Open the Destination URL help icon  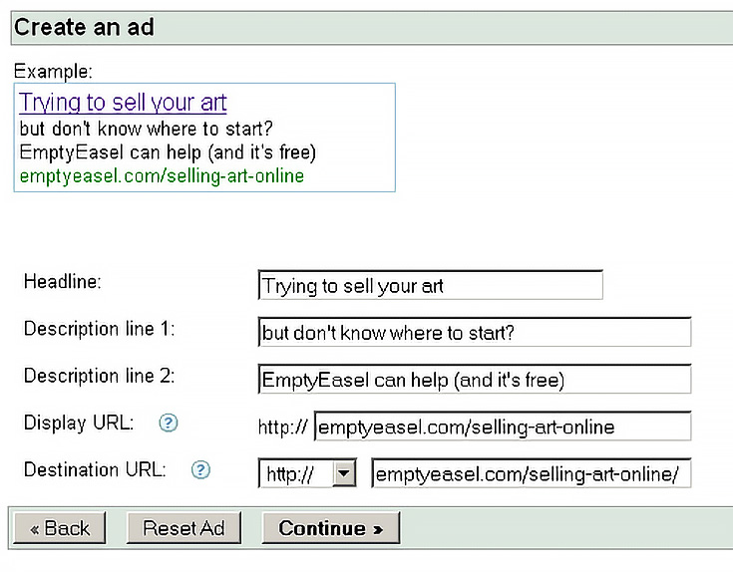(x=201, y=469)
